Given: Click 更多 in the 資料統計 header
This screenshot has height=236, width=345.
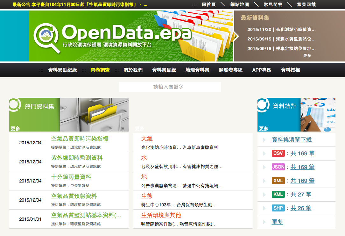Looking at the screenshot, I should pyautogui.click(x=264, y=129).
